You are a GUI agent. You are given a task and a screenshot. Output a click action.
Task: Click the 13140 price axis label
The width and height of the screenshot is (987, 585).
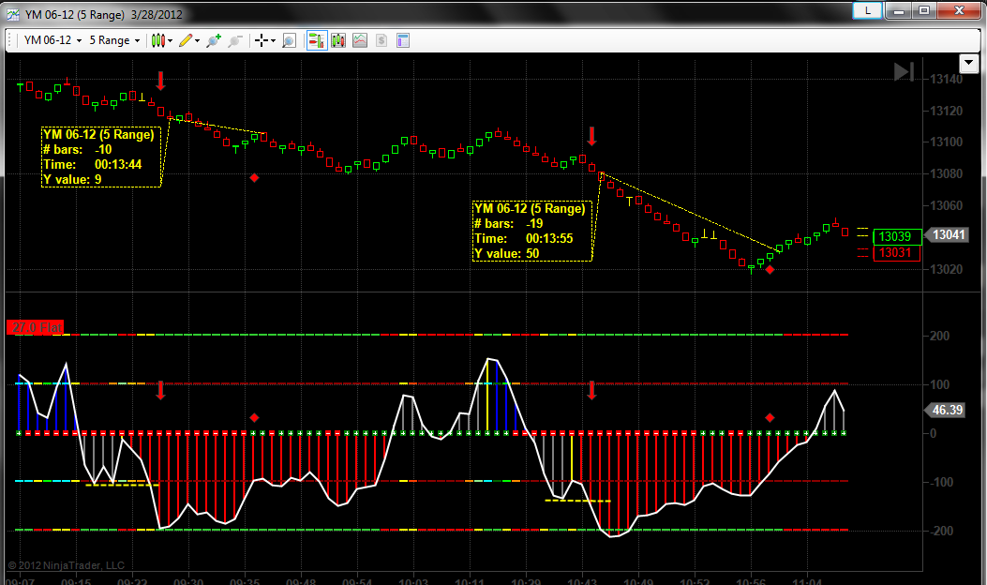[946, 80]
